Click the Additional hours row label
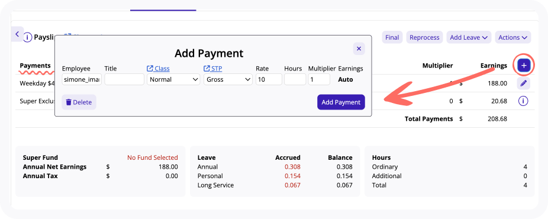This screenshot has width=548, height=219. coord(386,176)
